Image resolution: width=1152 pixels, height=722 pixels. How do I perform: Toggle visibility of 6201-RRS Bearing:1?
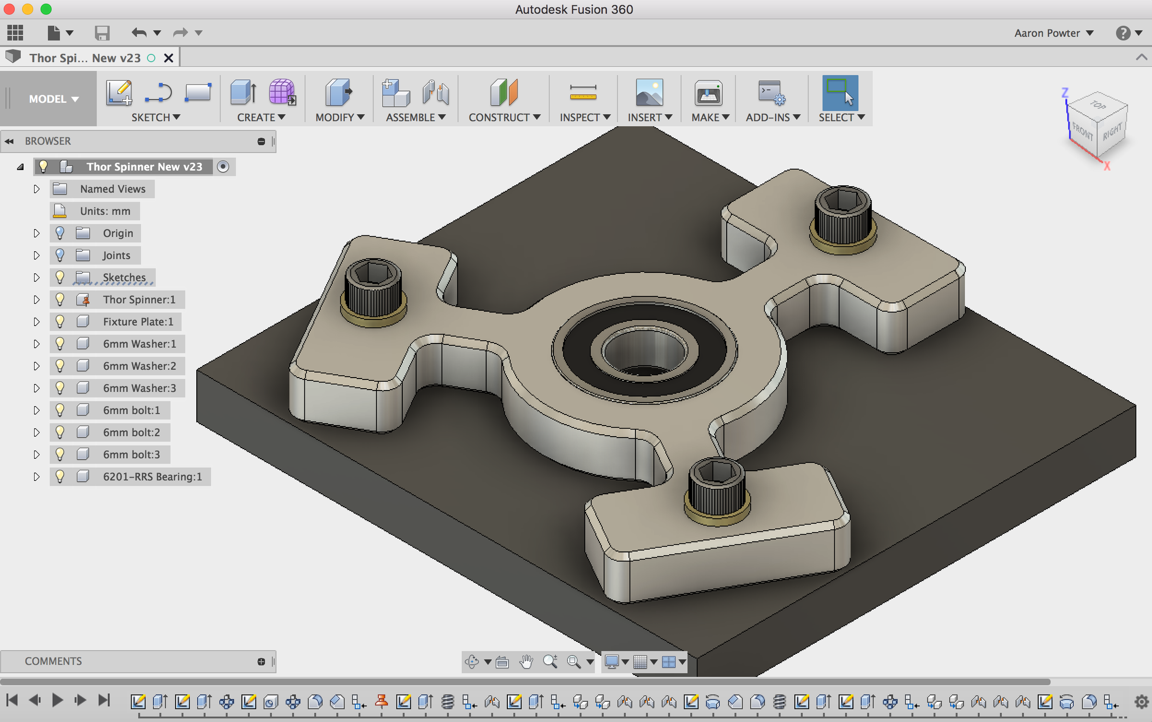click(60, 477)
